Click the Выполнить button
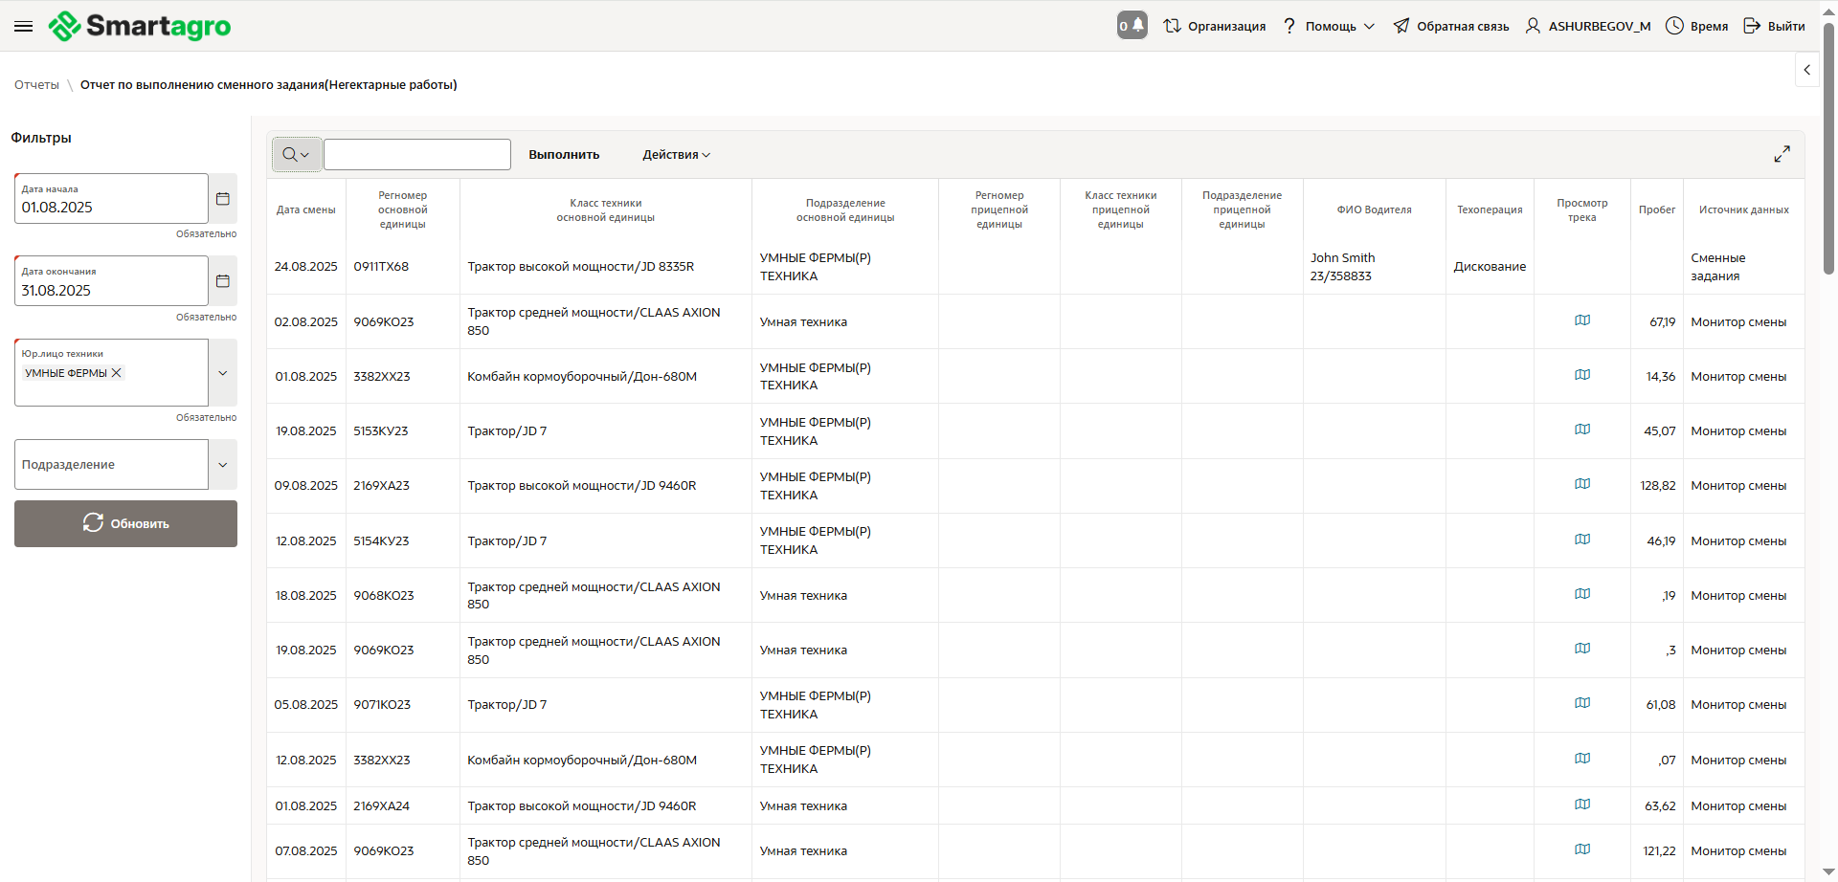The width and height of the screenshot is (1838, 882). coord(564,155)
